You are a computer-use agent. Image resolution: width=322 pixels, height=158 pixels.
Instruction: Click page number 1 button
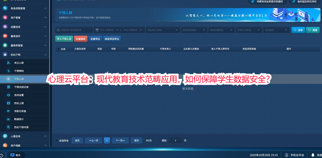click(x=107, y=141)
